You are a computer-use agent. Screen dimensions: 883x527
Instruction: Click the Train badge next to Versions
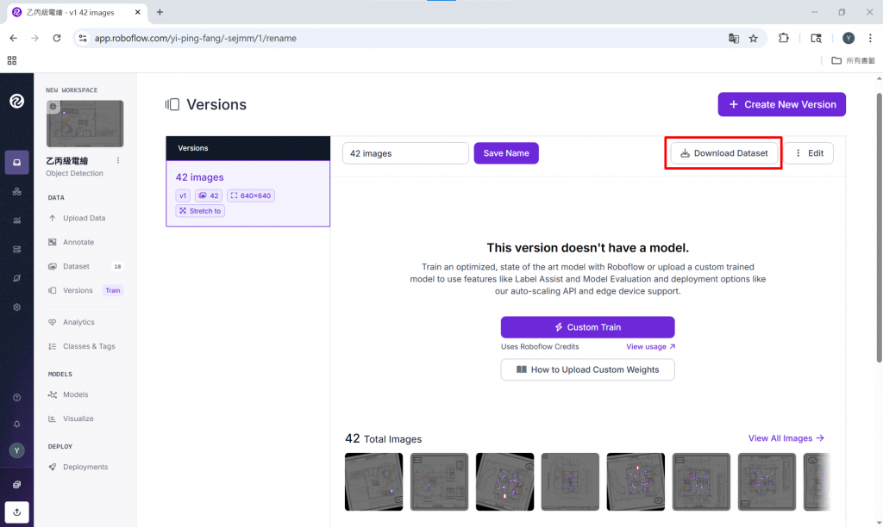point(113,291)
